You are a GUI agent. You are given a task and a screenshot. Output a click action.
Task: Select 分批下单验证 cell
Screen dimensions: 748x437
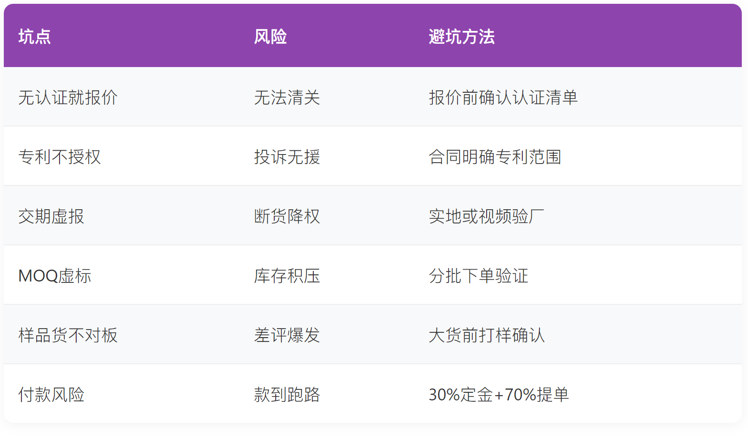tap(479, 276)
